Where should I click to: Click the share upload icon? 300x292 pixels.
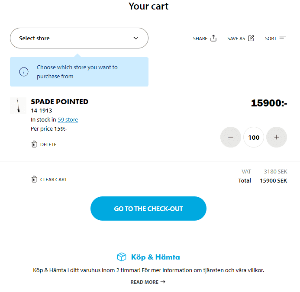(213, 38)
